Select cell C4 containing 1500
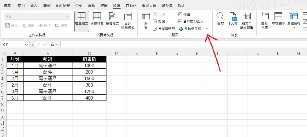Screen dimensions: 307x137 click(x=89, y=78)
